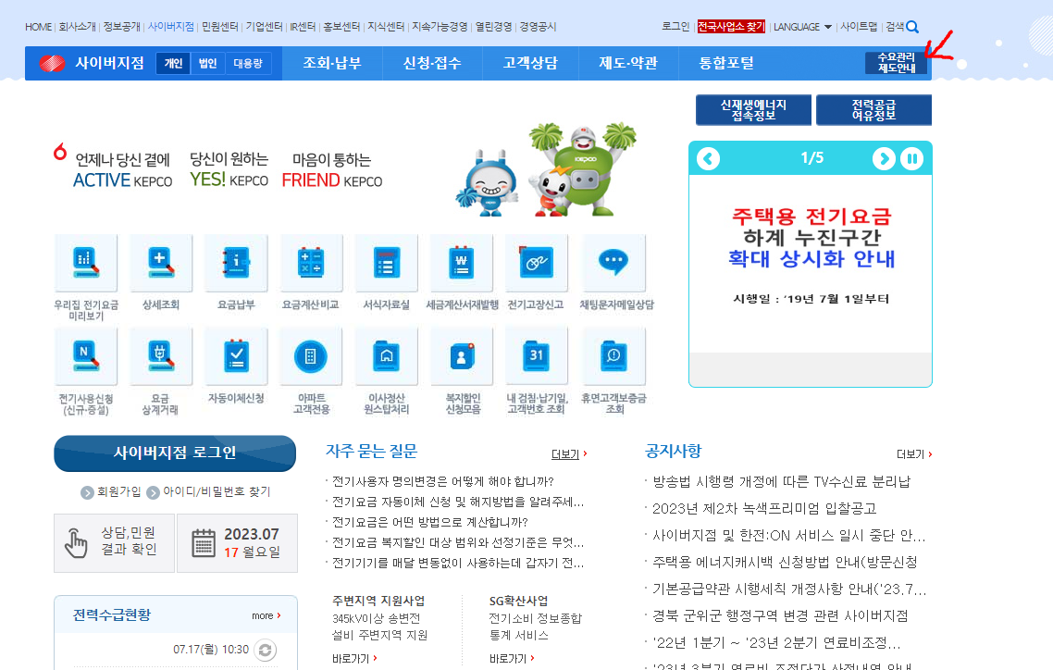The image size is (1053, 670).
Task: Show previous banner slide
Action: [709, 159]
